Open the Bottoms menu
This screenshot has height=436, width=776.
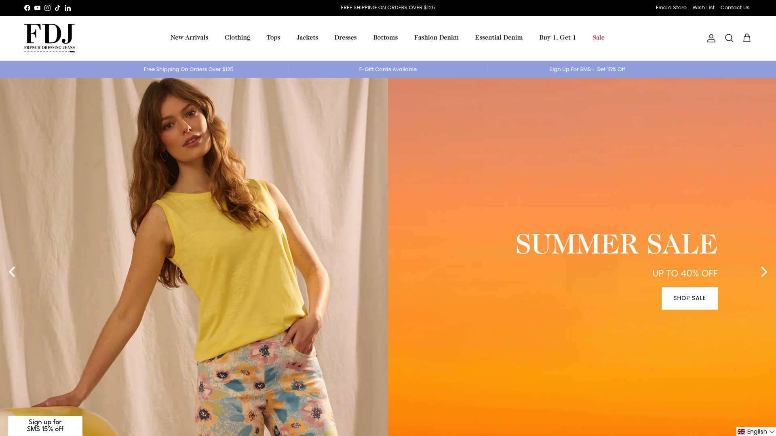[386, 38]
